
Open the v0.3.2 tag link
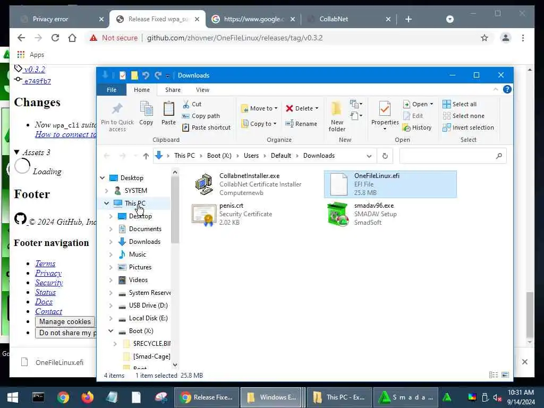click(x=35, y=70)
